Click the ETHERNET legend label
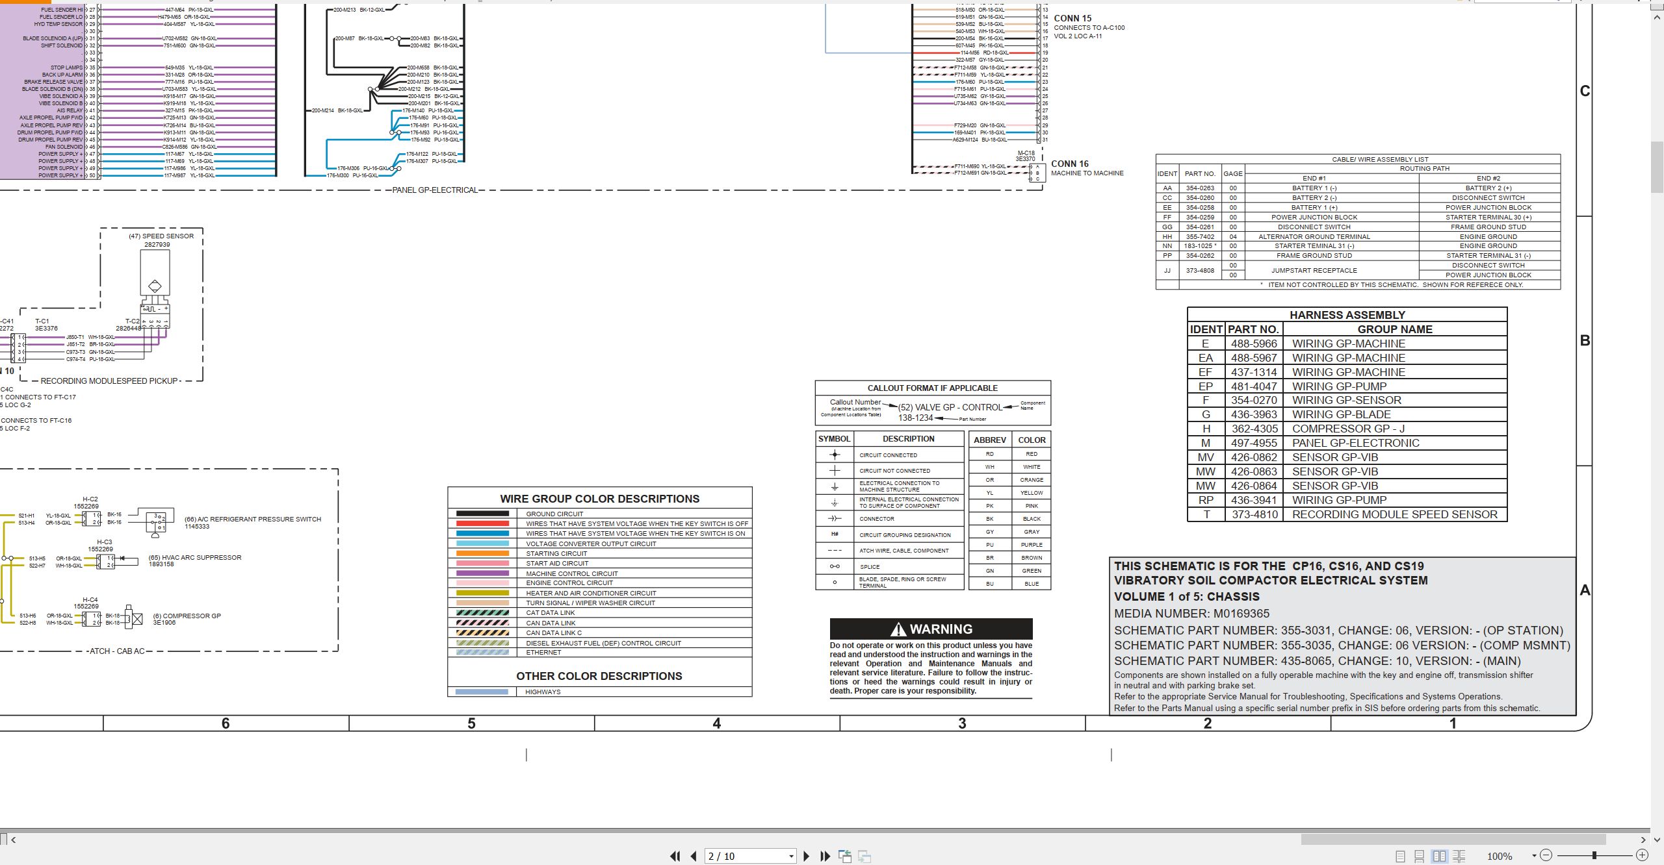The height and width of the screenshot is (865, 1664). [x=543, y=652]
